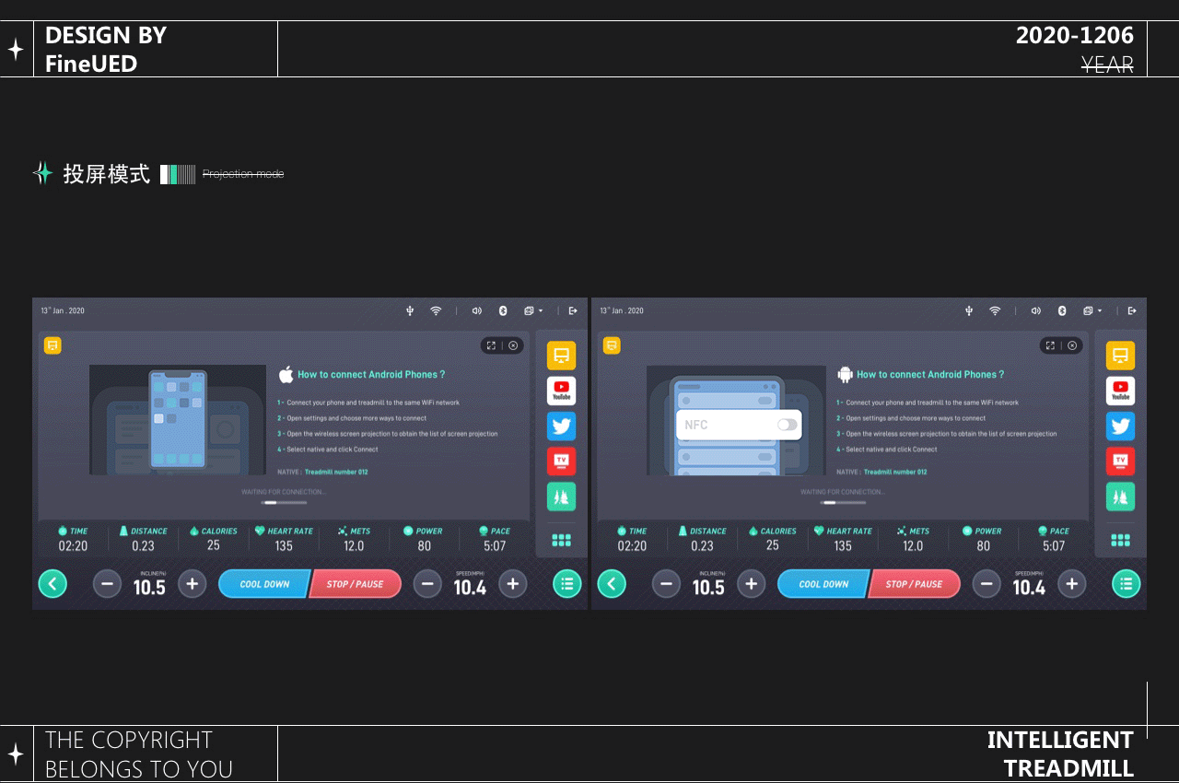Open the windows dropdown on the NFC-guide screen

click(1092, 311)
